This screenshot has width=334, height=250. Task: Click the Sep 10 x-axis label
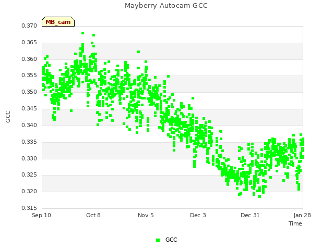pyautogui.click(x=41, y=215)
